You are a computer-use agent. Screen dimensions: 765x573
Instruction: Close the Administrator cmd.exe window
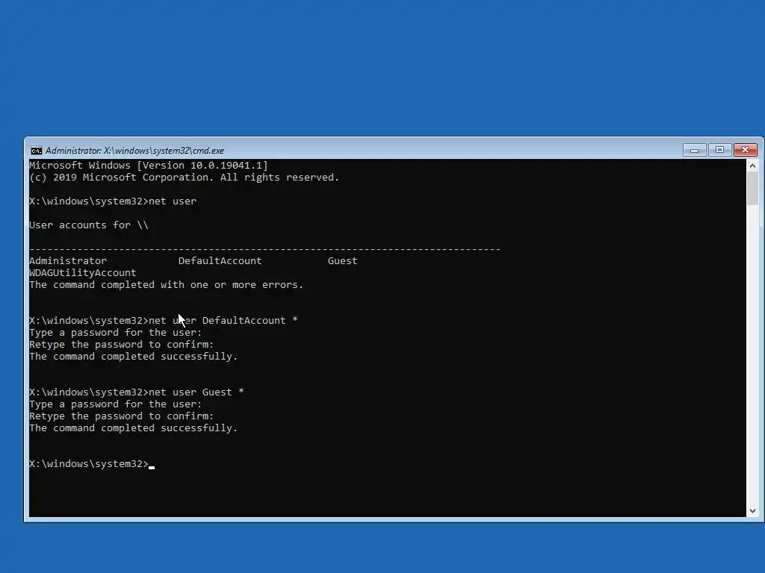[x=745, y=150]
